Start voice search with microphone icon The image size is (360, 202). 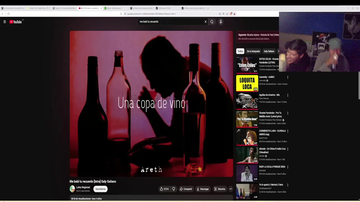click(221, 22)
